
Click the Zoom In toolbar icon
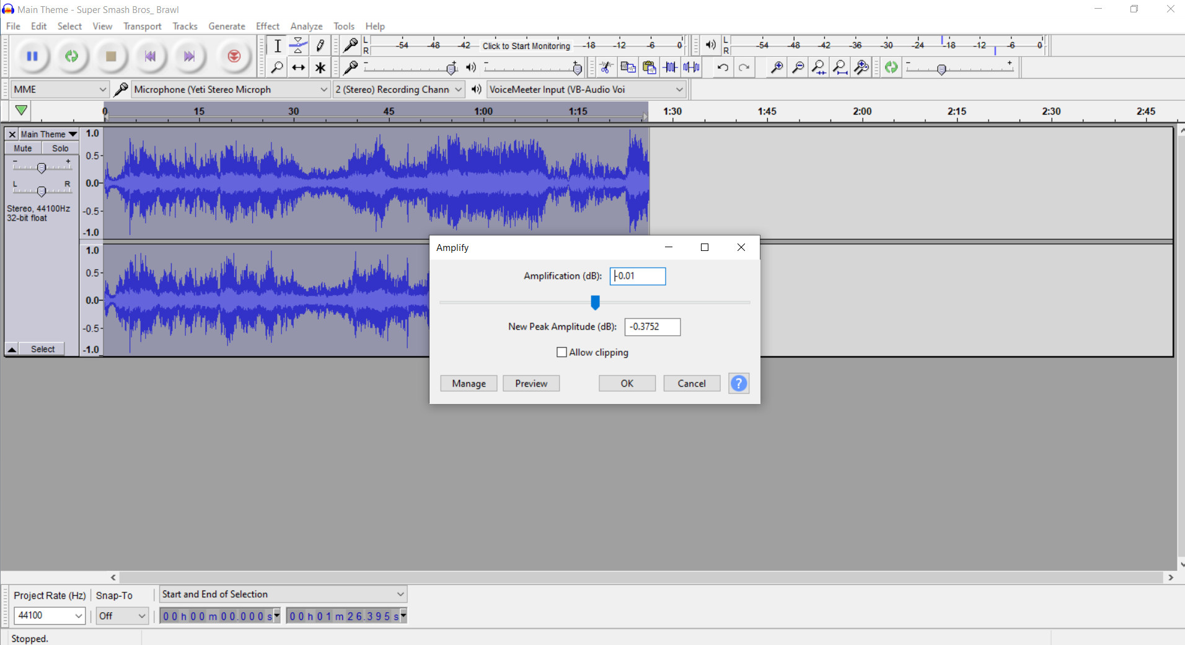(x=775, y=67)
